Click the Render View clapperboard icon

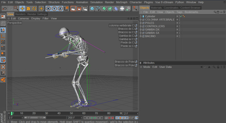coord(73,8)
